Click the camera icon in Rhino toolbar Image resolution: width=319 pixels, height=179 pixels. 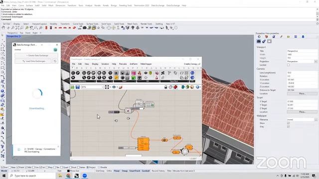coord(84,28)
